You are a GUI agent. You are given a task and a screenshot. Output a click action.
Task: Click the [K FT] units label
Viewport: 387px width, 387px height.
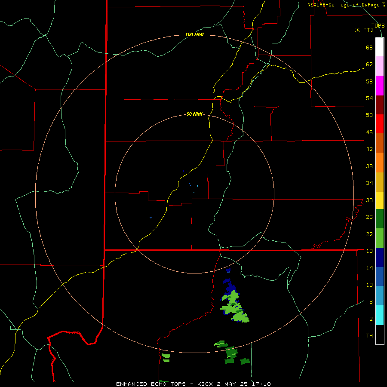363,30
